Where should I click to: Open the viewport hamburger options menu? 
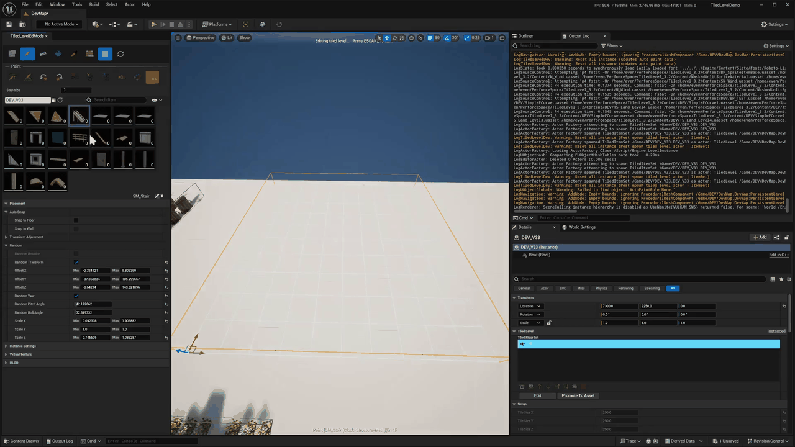click(178, 38)
